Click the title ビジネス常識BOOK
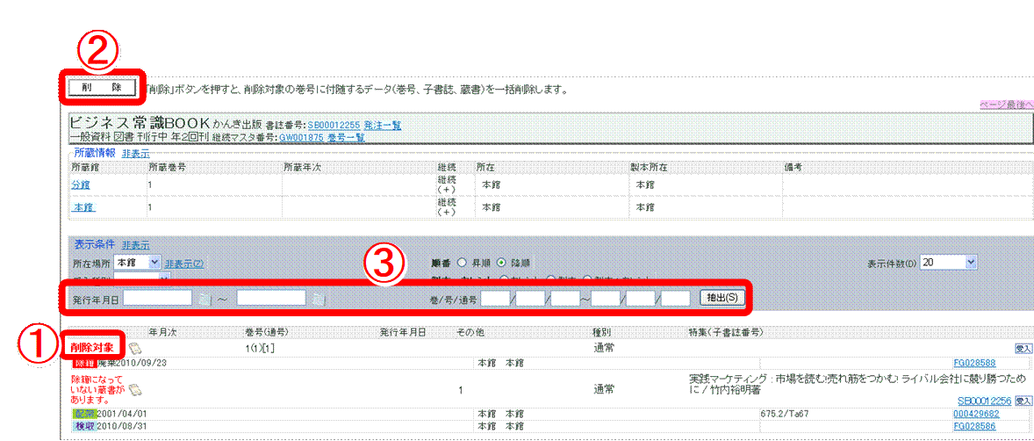This screenshot has width=1034, height=441. pos(140,124)
